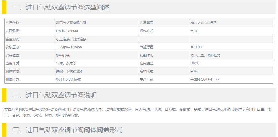
Task: Click the 调节流量、调节压力 function cell
Action: click(x=205, y=55)
